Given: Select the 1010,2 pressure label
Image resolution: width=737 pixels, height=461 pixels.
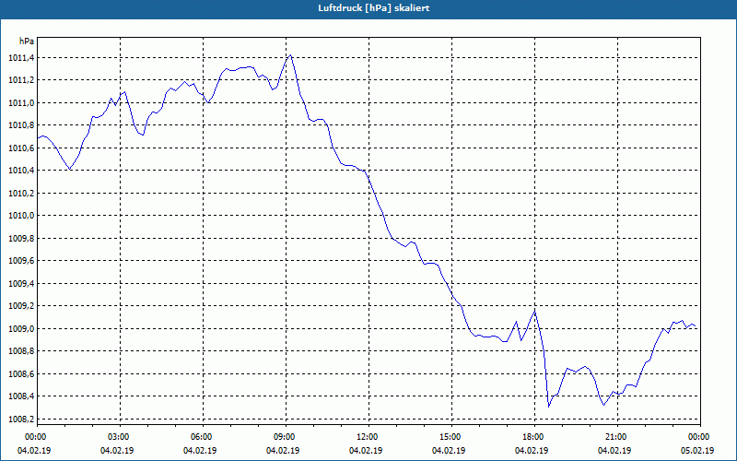Looking at the screenshot, I should point(21,194).
